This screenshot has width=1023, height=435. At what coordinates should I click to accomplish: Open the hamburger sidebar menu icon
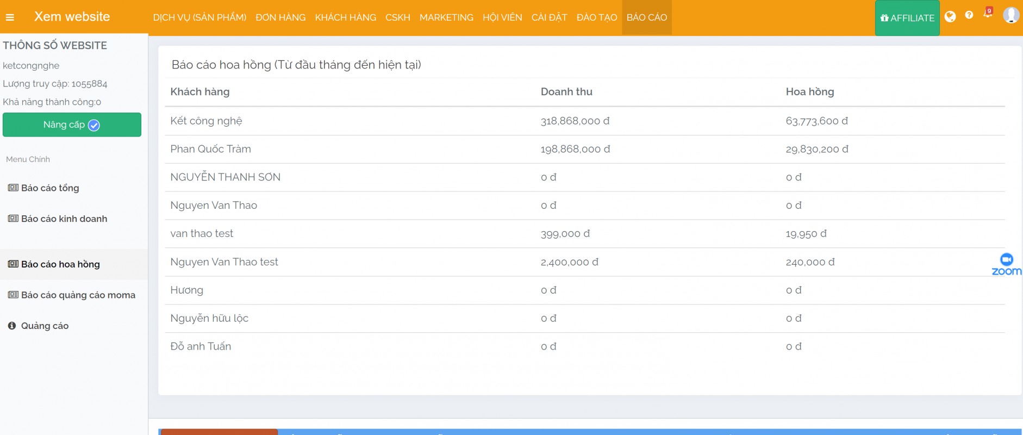[x=10, y=17]
